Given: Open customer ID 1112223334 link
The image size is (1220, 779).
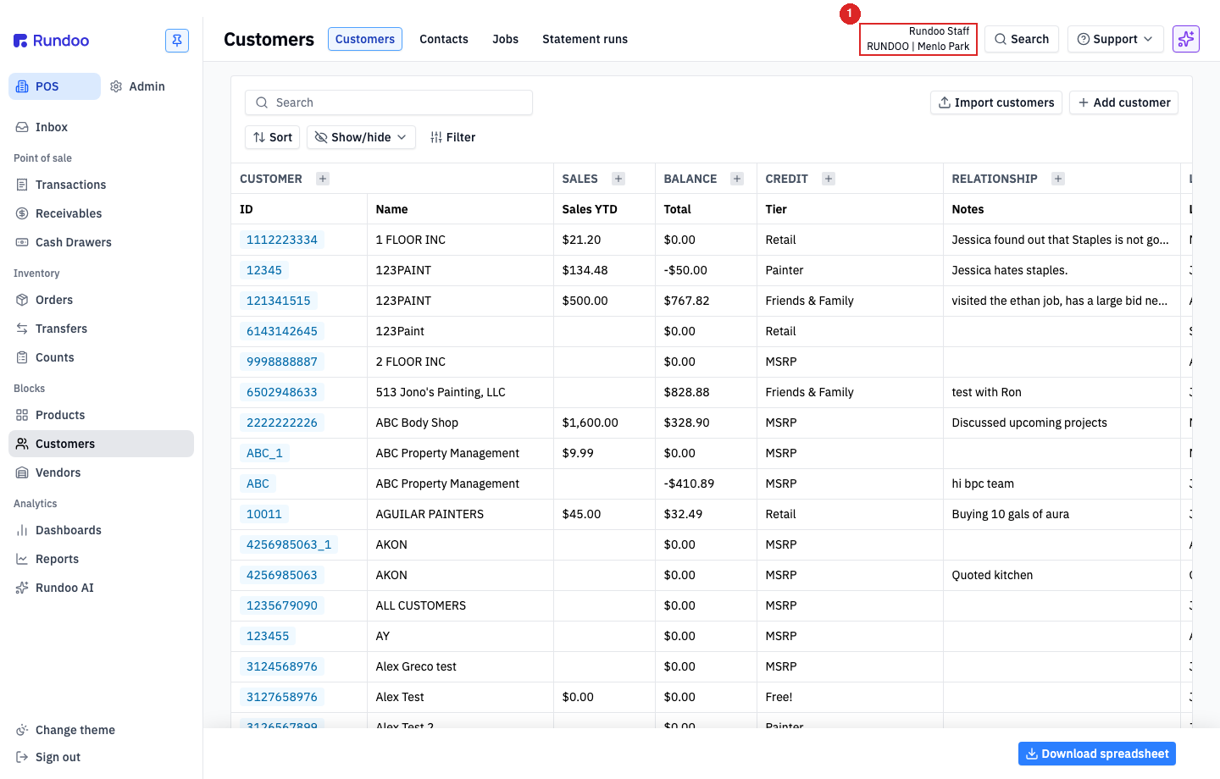Looking at the screenshot, I should tap(282, 240).
